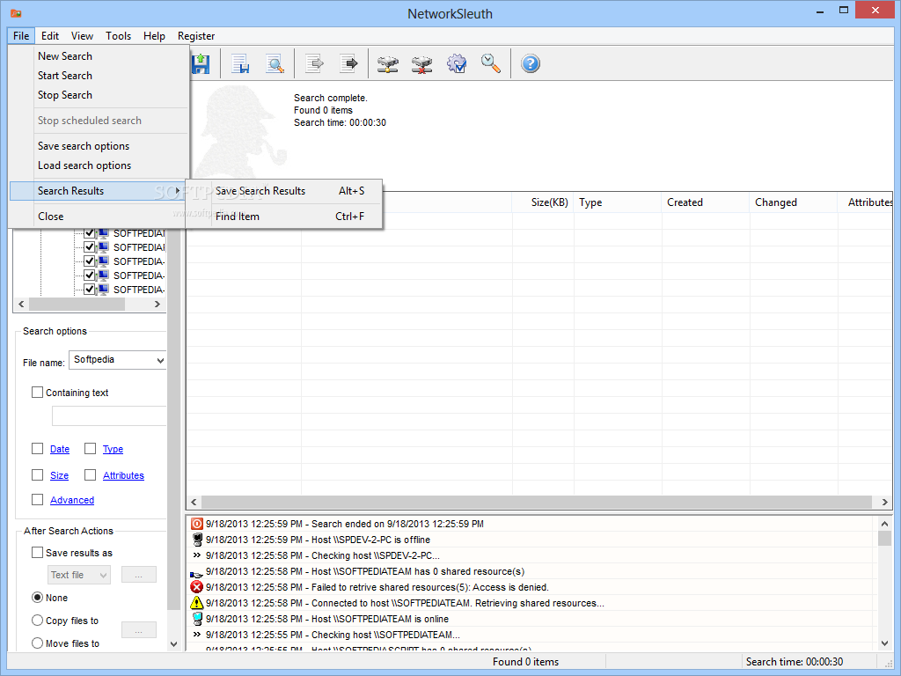The image size is (901, 676).
Task: Tick the Attributes filter checkbox
Action: 91,474
